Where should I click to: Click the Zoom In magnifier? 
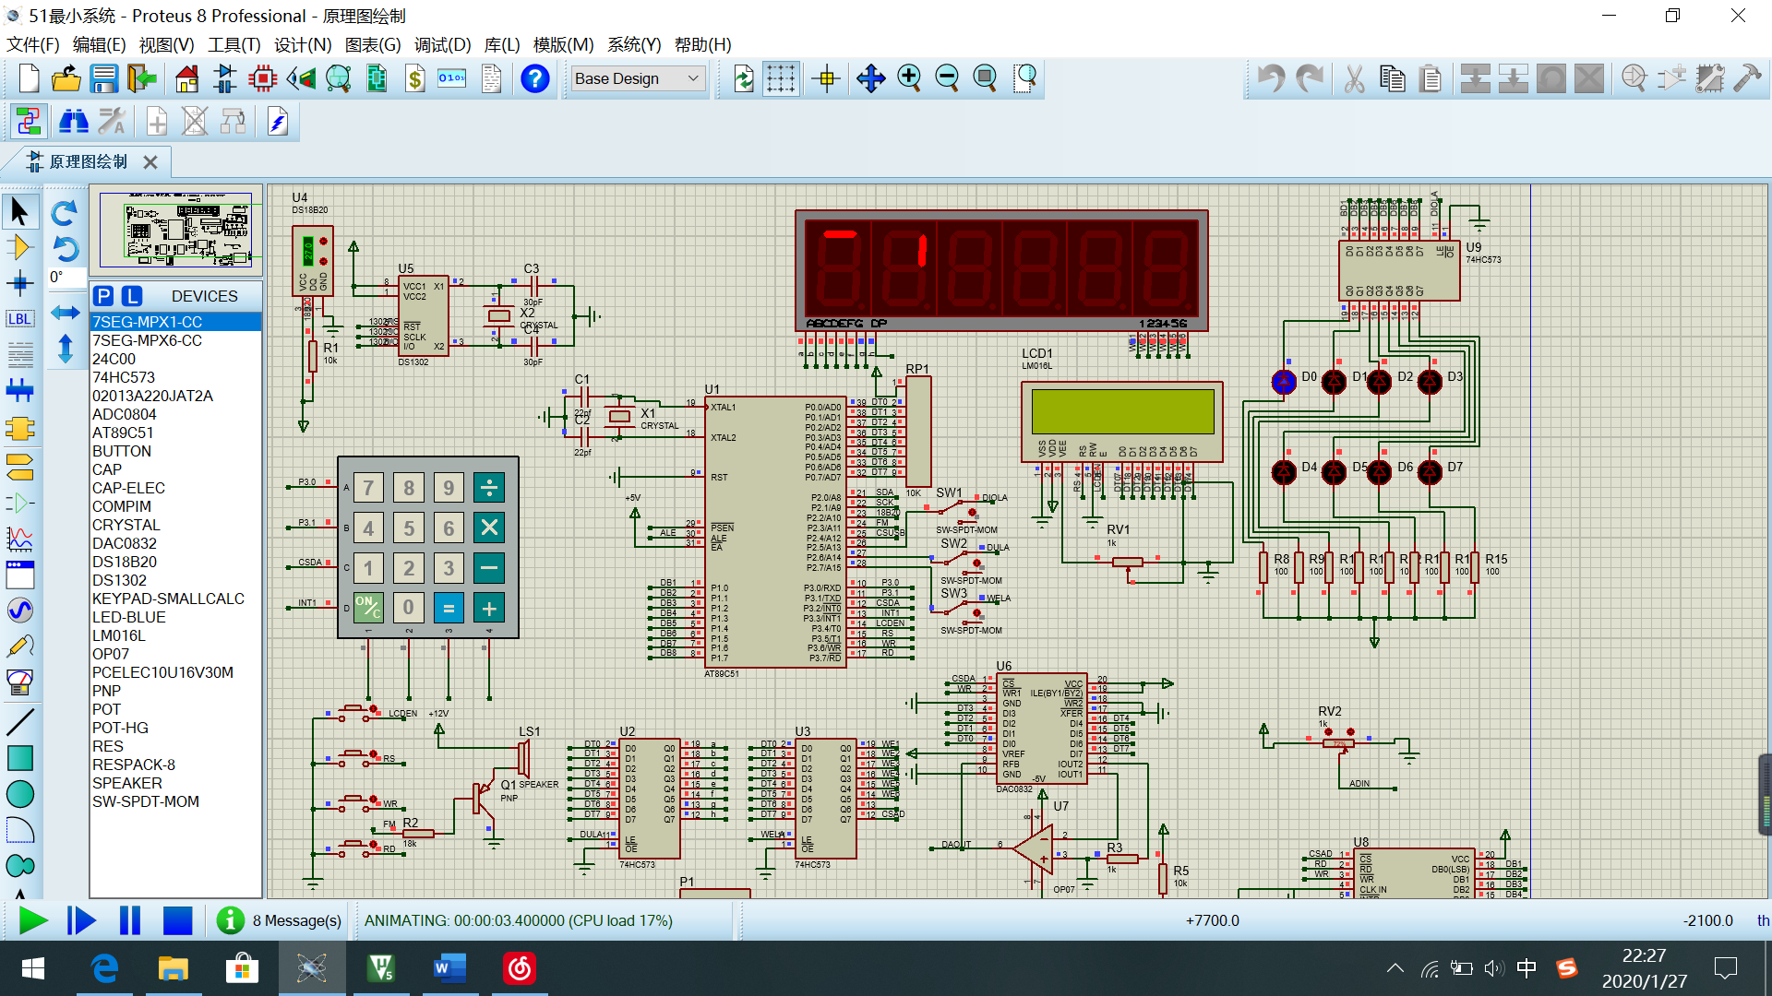(x=909, y=79)
